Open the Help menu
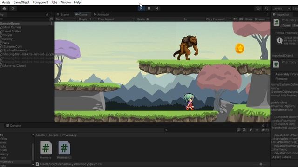This screenshot has height=167, width=298. 77,2
